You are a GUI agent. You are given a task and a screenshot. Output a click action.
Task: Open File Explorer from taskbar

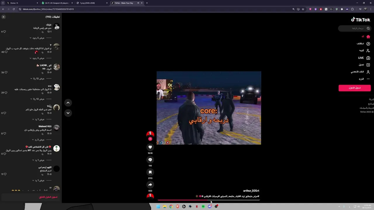[165, 206]
